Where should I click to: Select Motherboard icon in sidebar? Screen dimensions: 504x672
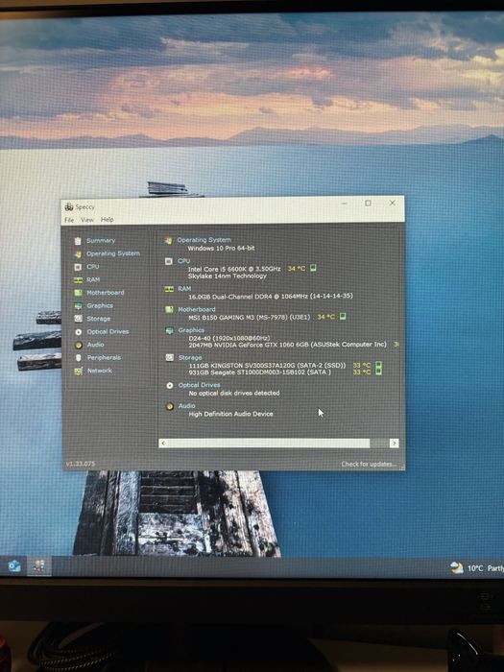click(x=78, y=293)
